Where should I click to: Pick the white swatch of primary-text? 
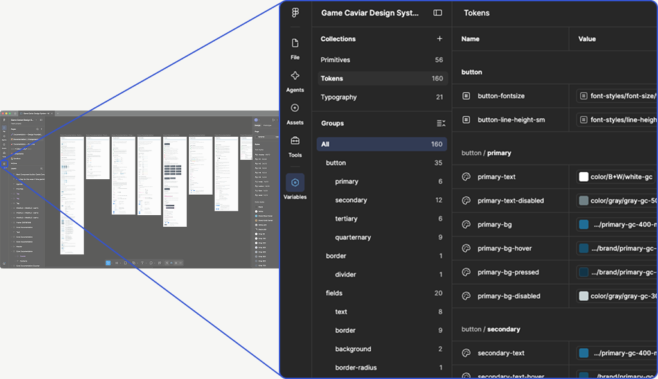coord(583,177)
